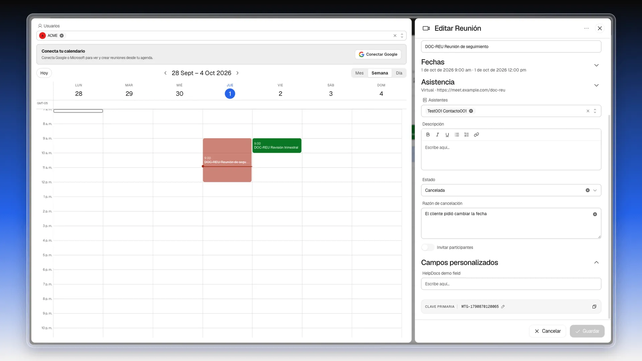Open the Asistentes selector dropdown
This screenshot has height=361, width=642.
[x=595, y=111]
